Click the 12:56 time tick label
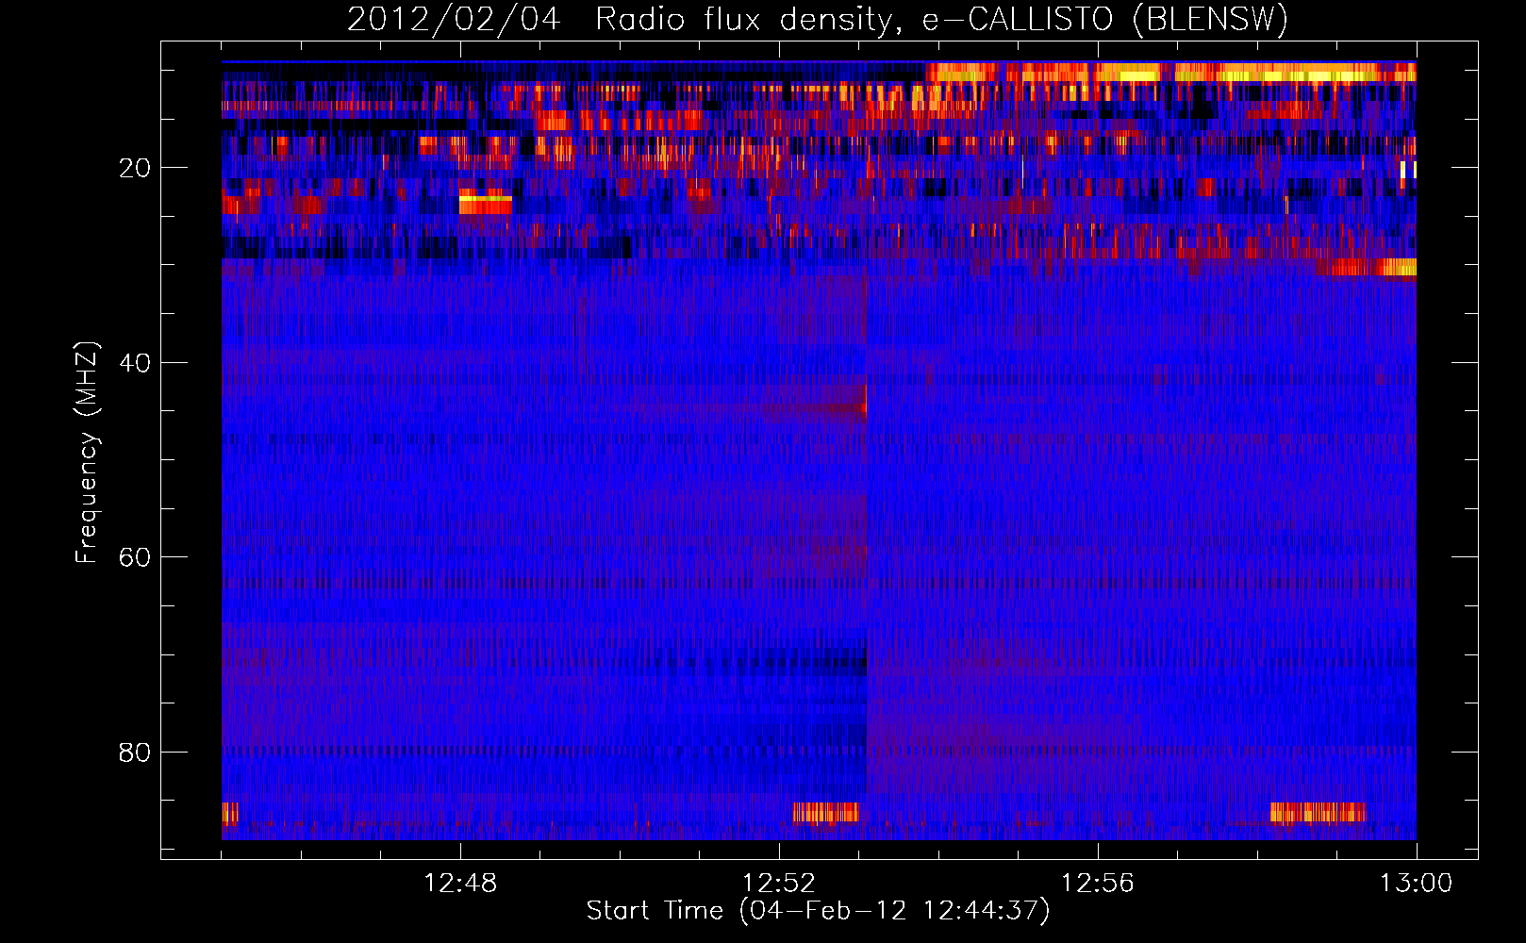The height and width of the screenshot is (943, 1526). (1098, 884)
